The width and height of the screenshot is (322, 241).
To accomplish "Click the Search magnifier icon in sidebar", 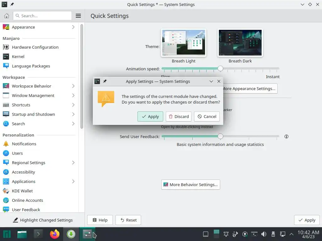I will tap(6, 124).
